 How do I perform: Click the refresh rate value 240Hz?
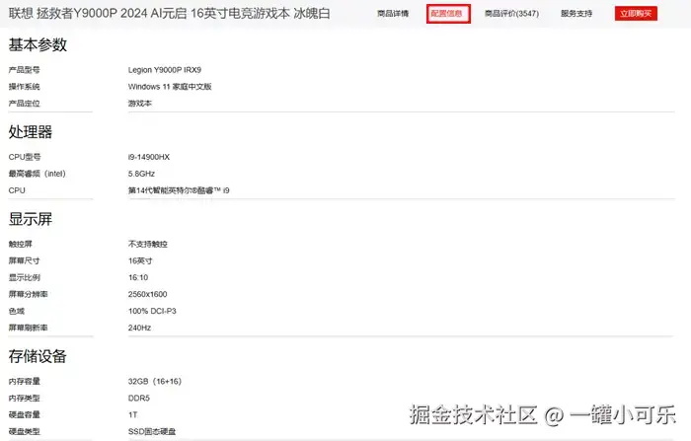(139, 328)
